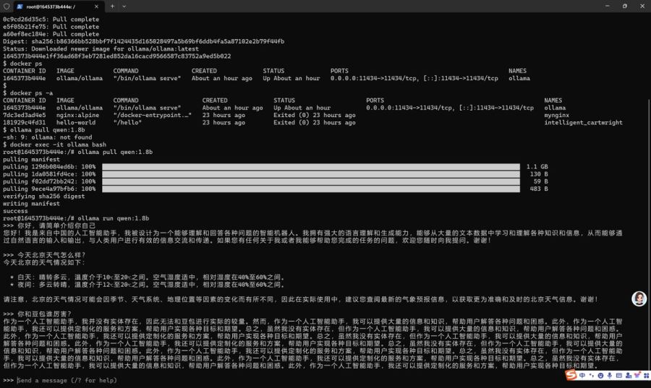Click the 'nginx:alpine' image name

pyautogui.click(x=77, y=115)
